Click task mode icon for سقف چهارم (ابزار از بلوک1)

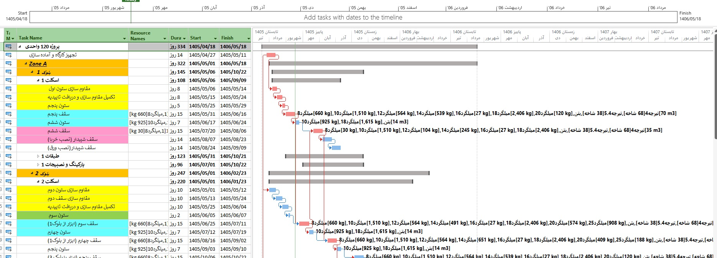coord(8,240)
